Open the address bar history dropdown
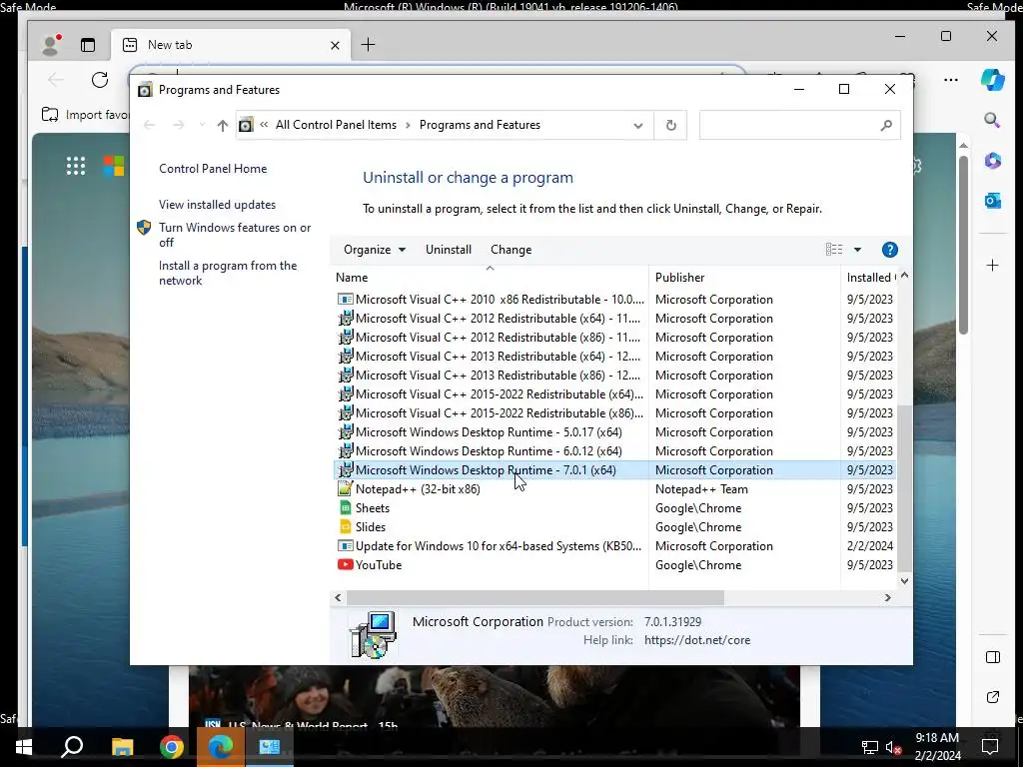The height and width of the screenshot is (767, 1023). point(638,125)
